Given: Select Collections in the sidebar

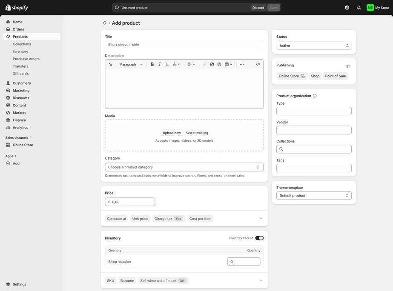Looking at the screenshot, I should 22,44.
